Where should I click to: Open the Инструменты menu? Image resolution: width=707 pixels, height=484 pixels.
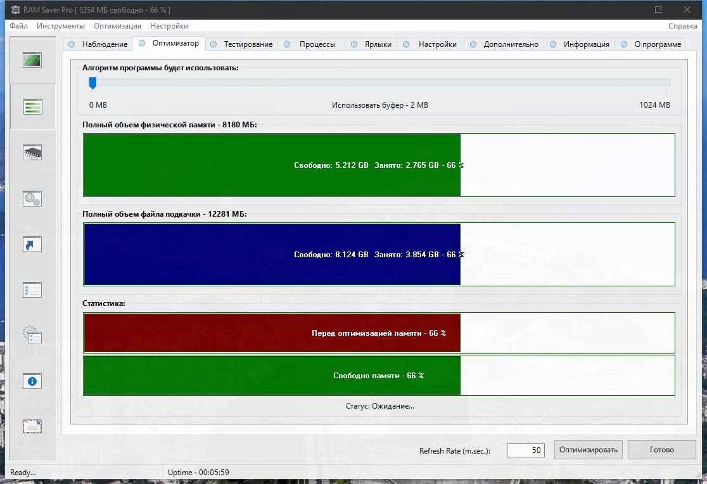point(61,26)
